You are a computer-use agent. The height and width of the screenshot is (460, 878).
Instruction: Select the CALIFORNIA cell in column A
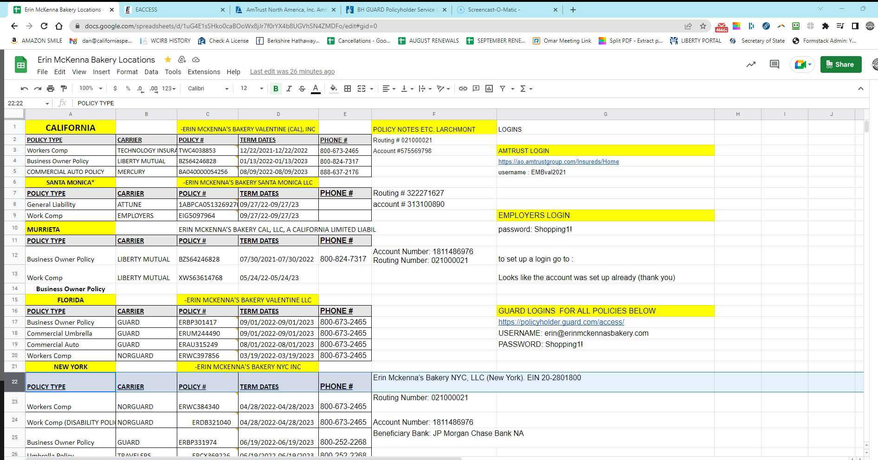(x=71, y=128)
